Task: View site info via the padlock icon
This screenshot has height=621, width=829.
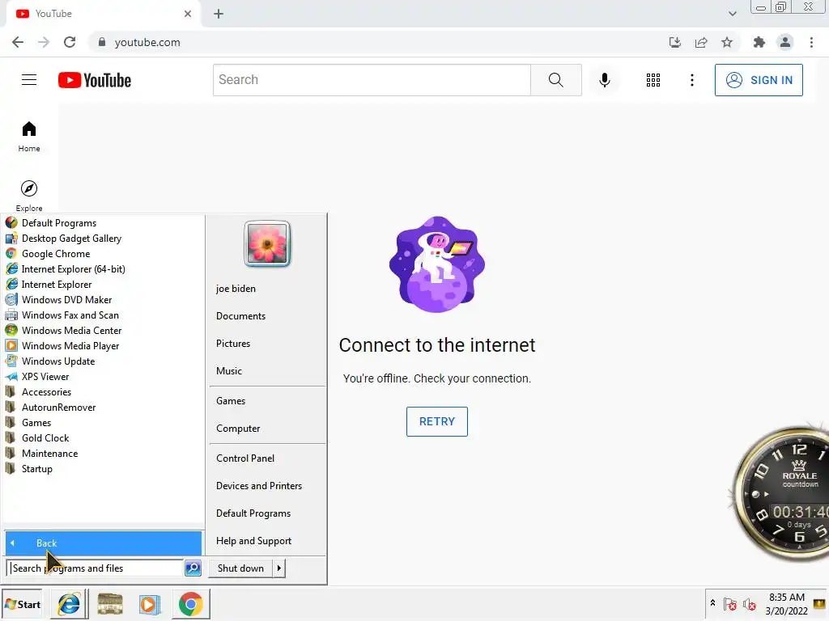Action: point(102,42)
